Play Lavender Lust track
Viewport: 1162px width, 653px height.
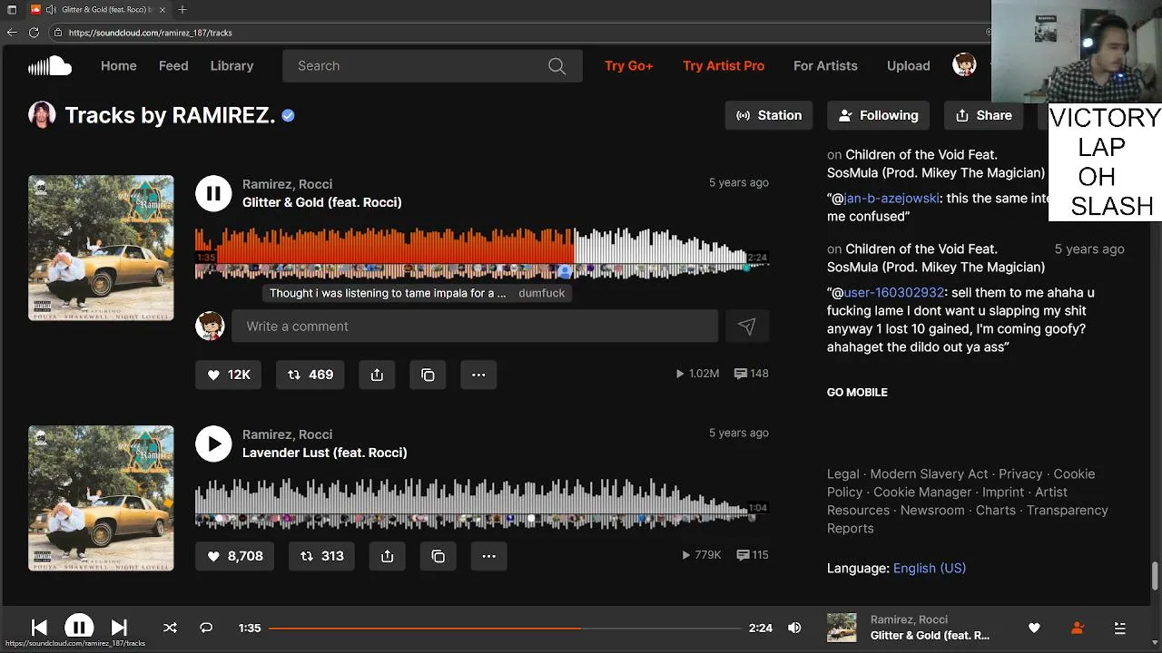tap(213, 443)
